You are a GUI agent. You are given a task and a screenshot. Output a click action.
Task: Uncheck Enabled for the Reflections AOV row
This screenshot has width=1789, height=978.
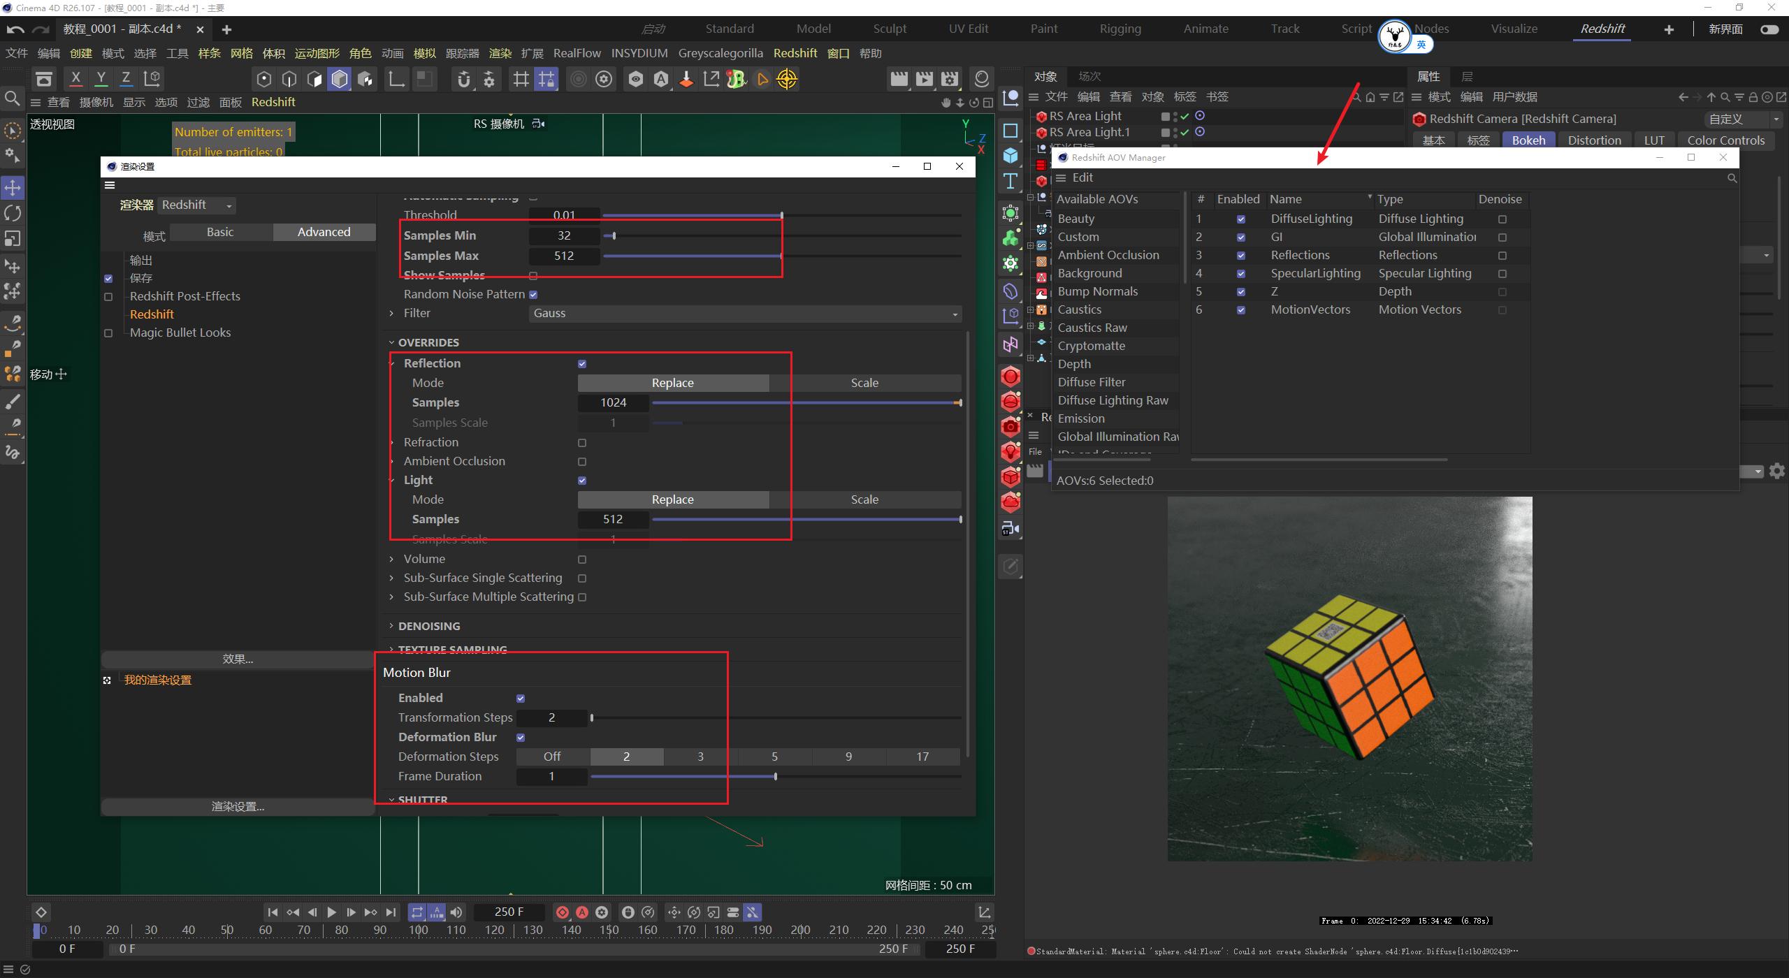(1241, 255)
